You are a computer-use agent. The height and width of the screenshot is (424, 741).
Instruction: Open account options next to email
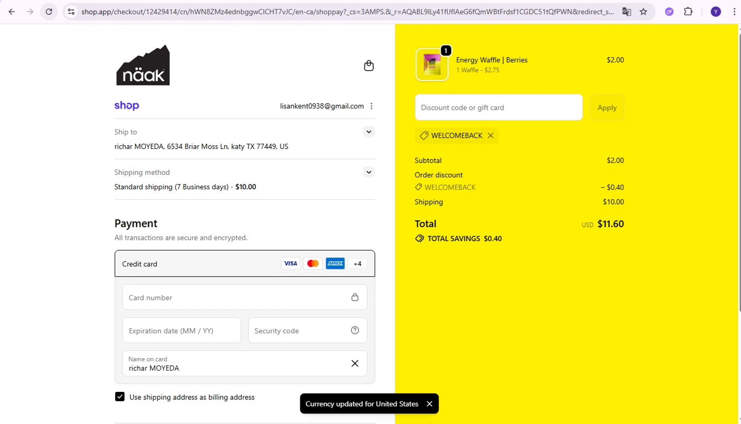pos(371,106)
